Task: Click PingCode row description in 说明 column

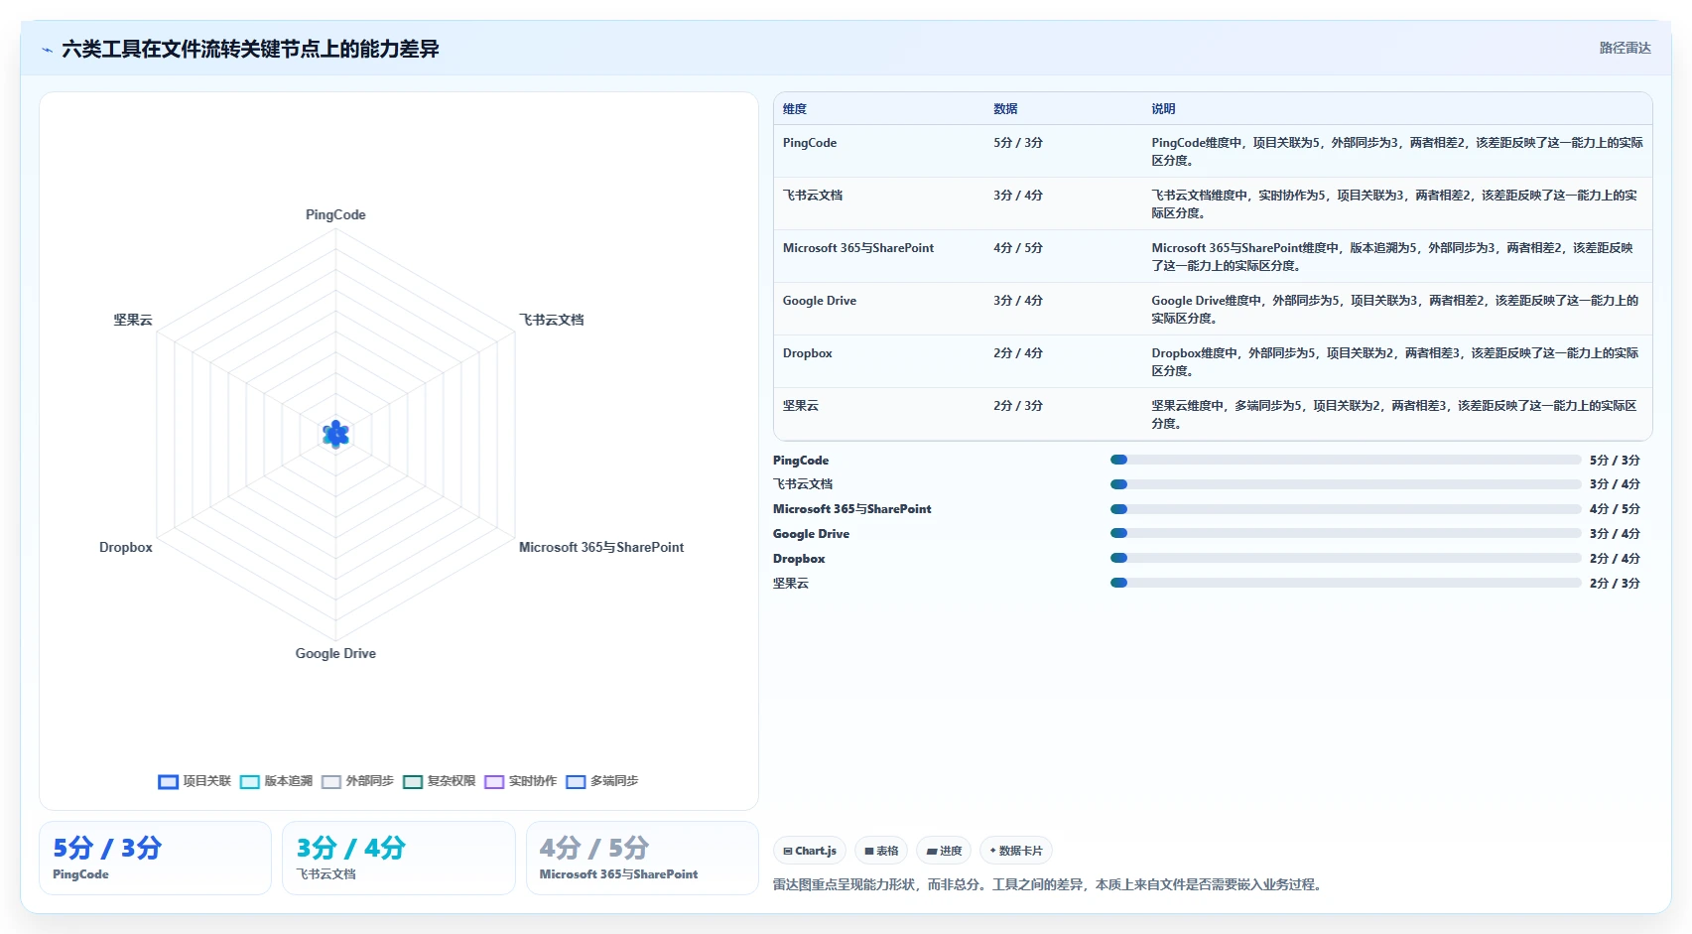Action: 1397,152
